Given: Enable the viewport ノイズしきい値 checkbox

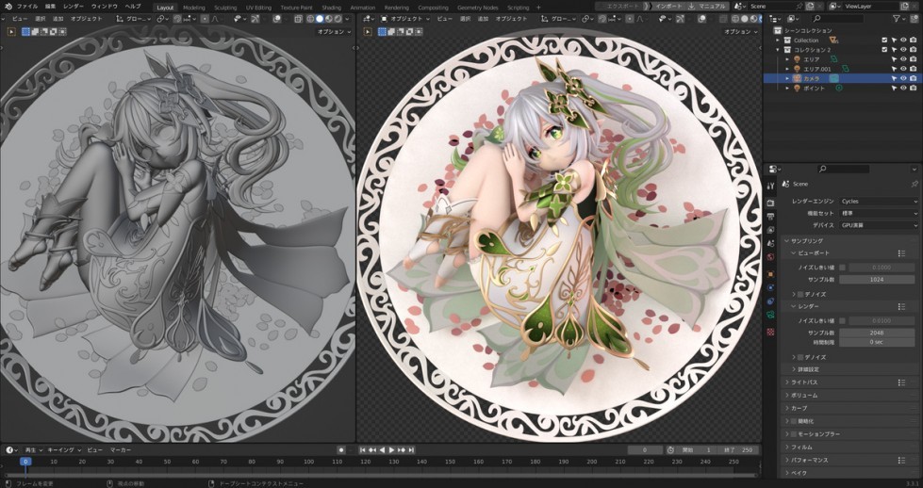Looking at the screenshot, I should point(843,268).
